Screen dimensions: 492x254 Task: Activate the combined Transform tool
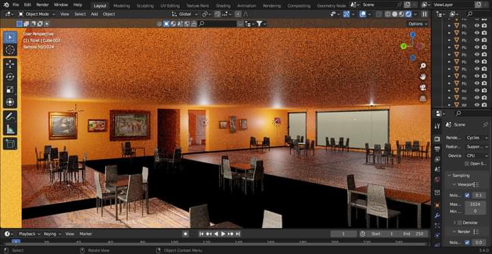(x=10, y=102)
